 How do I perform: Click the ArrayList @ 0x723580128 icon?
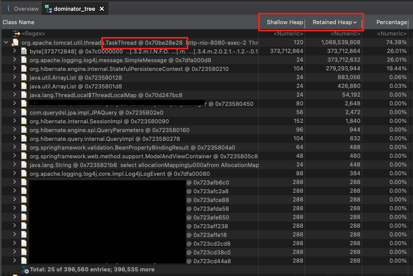point(24,78)
